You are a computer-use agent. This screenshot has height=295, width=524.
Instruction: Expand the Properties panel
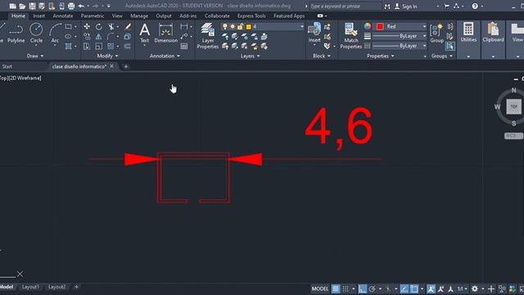[x=380, y=56]
